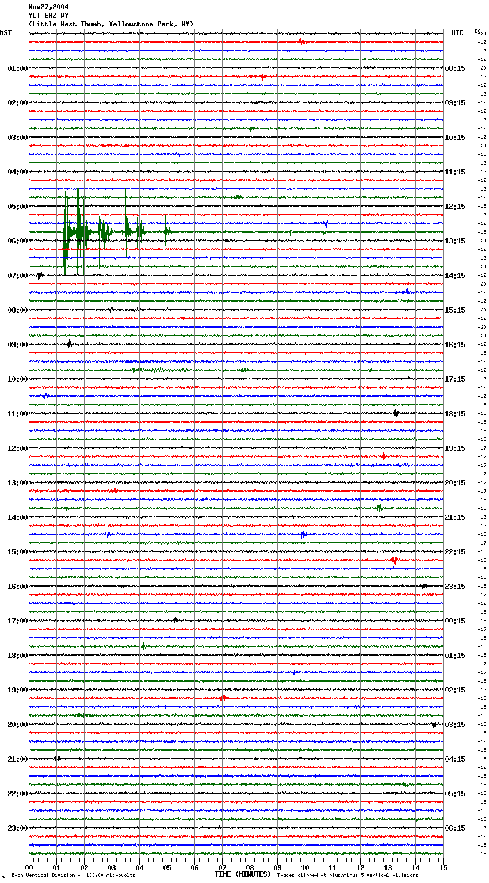Click the black event on the 20:00 trace

coord(434,724)
